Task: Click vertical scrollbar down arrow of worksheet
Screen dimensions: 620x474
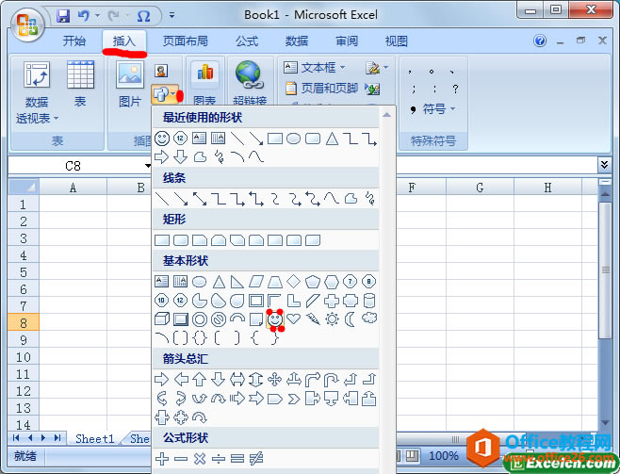Action: tap(605, 423)
